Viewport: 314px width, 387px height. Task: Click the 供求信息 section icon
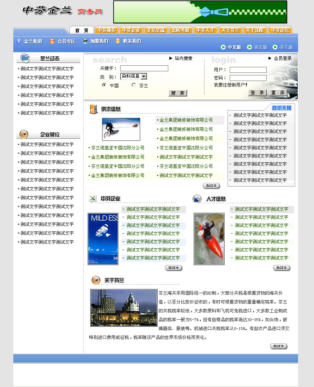[94, 109]
